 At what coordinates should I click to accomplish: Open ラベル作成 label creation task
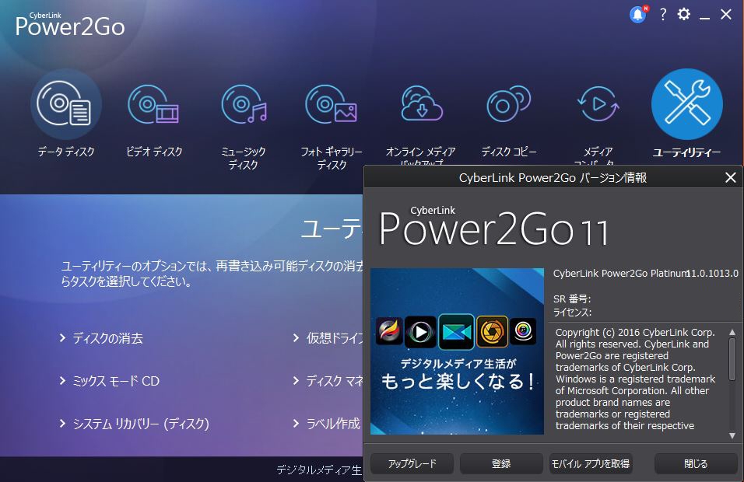[x=333, y=423]
